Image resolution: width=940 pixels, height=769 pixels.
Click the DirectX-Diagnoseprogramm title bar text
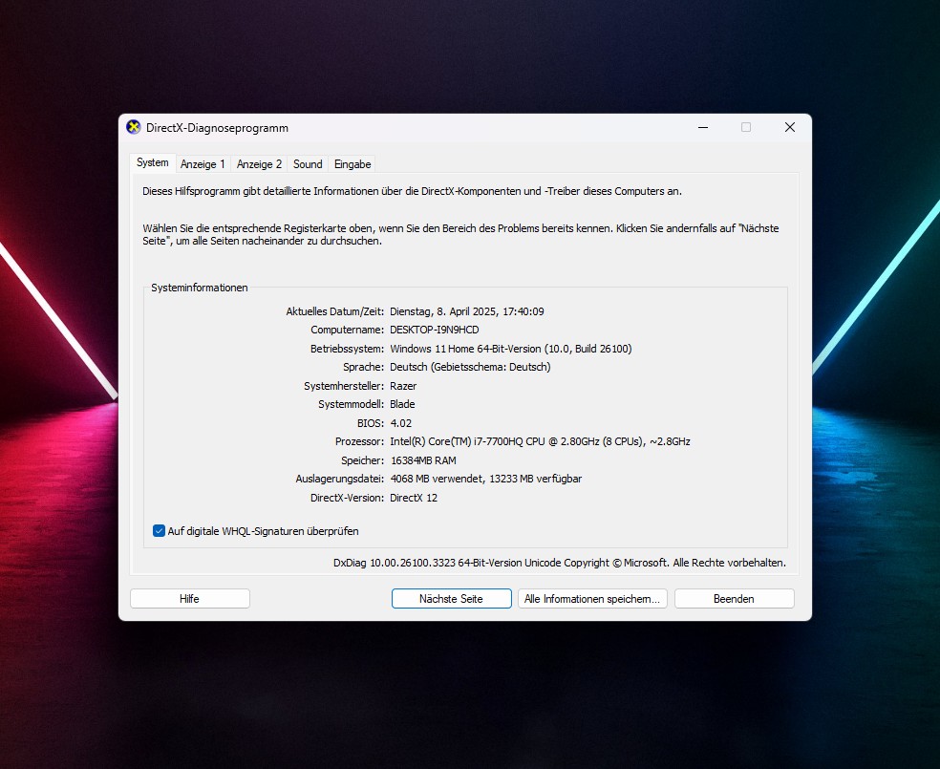tap(217, 128)
